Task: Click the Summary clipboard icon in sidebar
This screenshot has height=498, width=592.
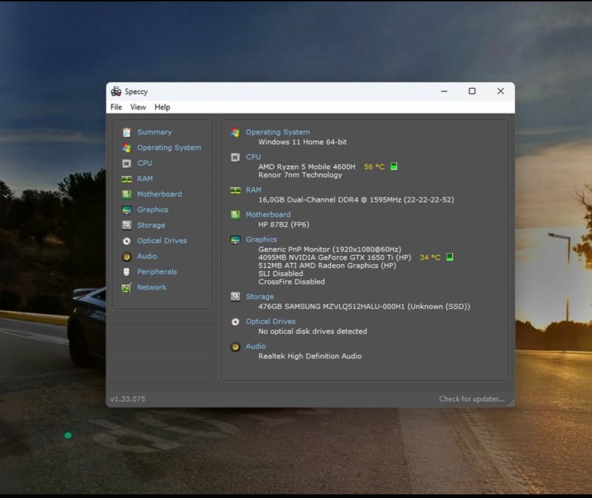Action: [x=126, y=132]
